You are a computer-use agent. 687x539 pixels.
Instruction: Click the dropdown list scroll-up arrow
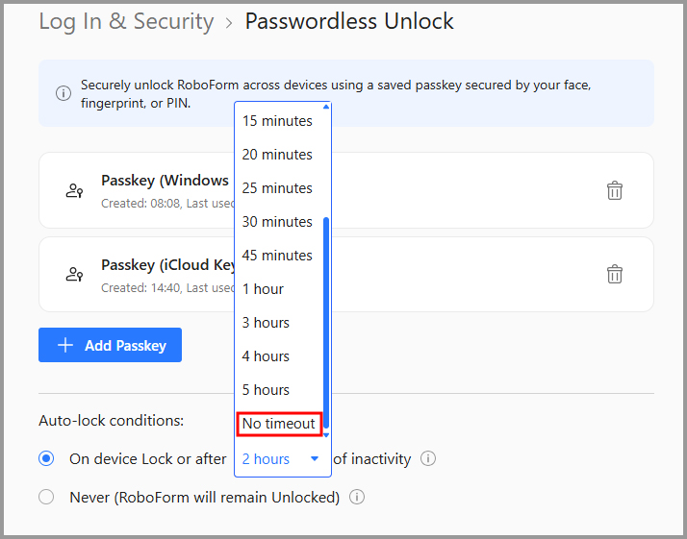[325, 107]
